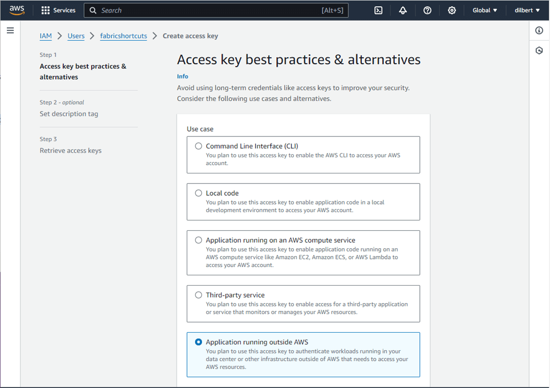The width and height of the screenshot is (550, 388).
Task: Select Command Line Interface (CLI) radio option
Action: tap(199, 146)
